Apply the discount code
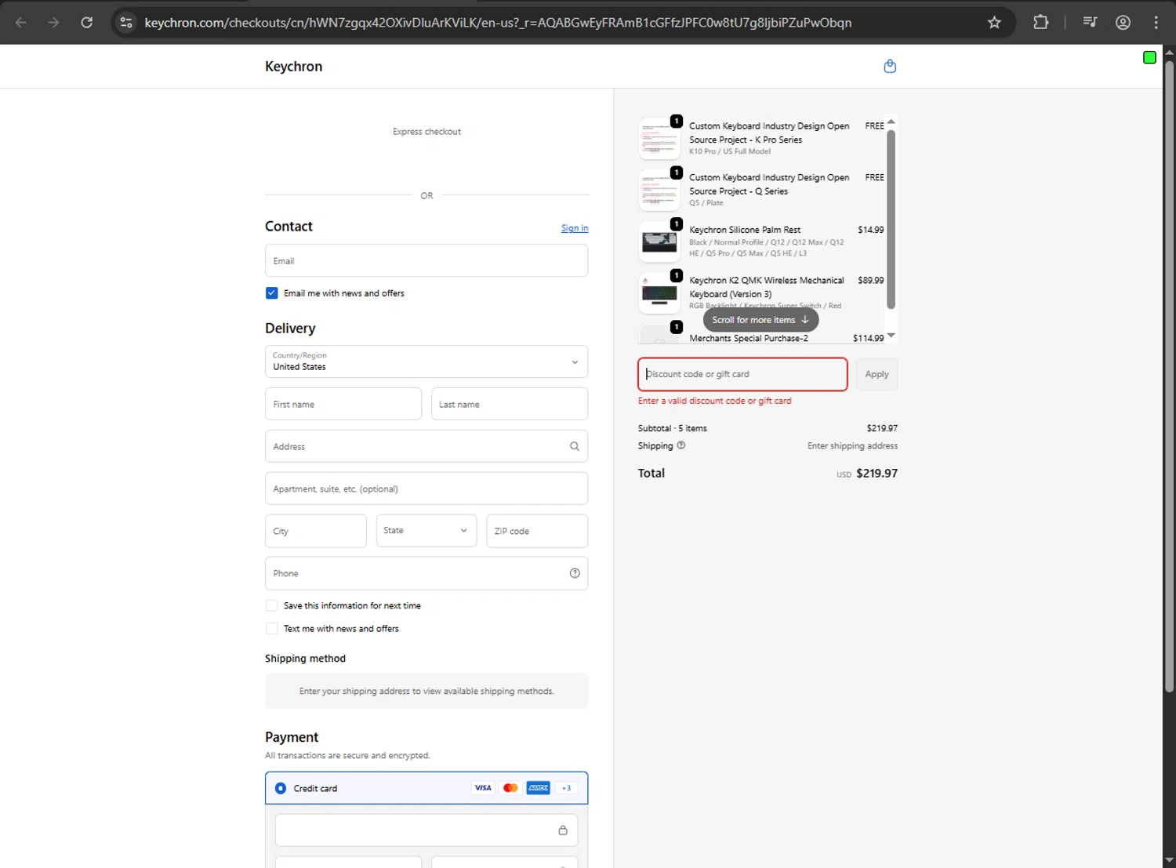 (877, 374)
